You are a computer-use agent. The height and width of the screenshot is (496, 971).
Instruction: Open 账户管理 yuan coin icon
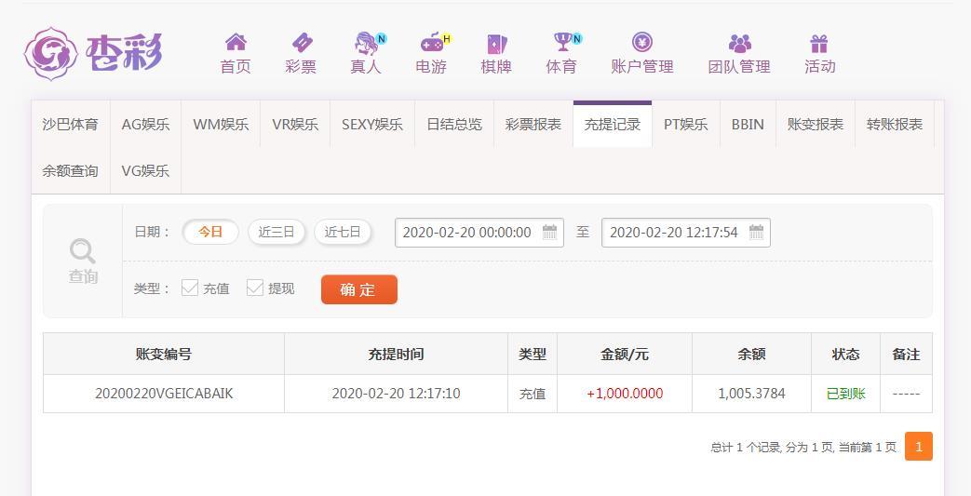click(x=642, y=42)
